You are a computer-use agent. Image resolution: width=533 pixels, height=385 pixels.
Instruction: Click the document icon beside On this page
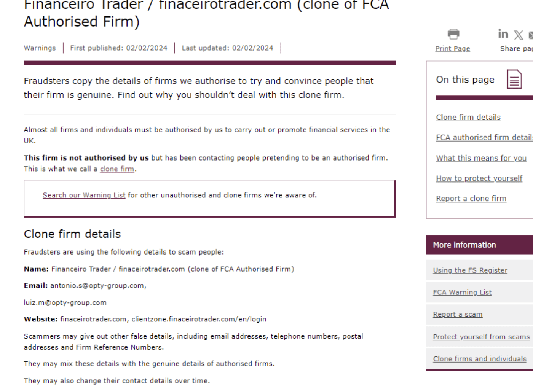pos(514,79)
